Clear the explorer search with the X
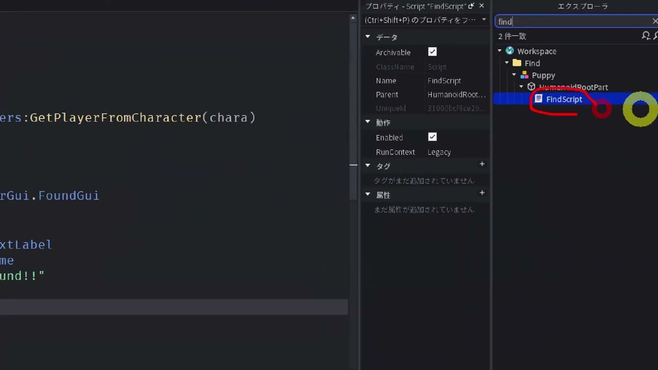This screenshot has height=370, width=658. tap(654, 21)
